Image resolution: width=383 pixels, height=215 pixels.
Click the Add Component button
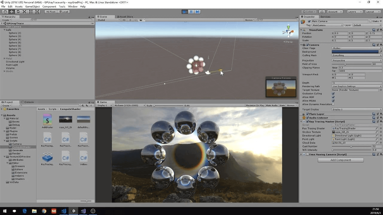pos(341,160)
